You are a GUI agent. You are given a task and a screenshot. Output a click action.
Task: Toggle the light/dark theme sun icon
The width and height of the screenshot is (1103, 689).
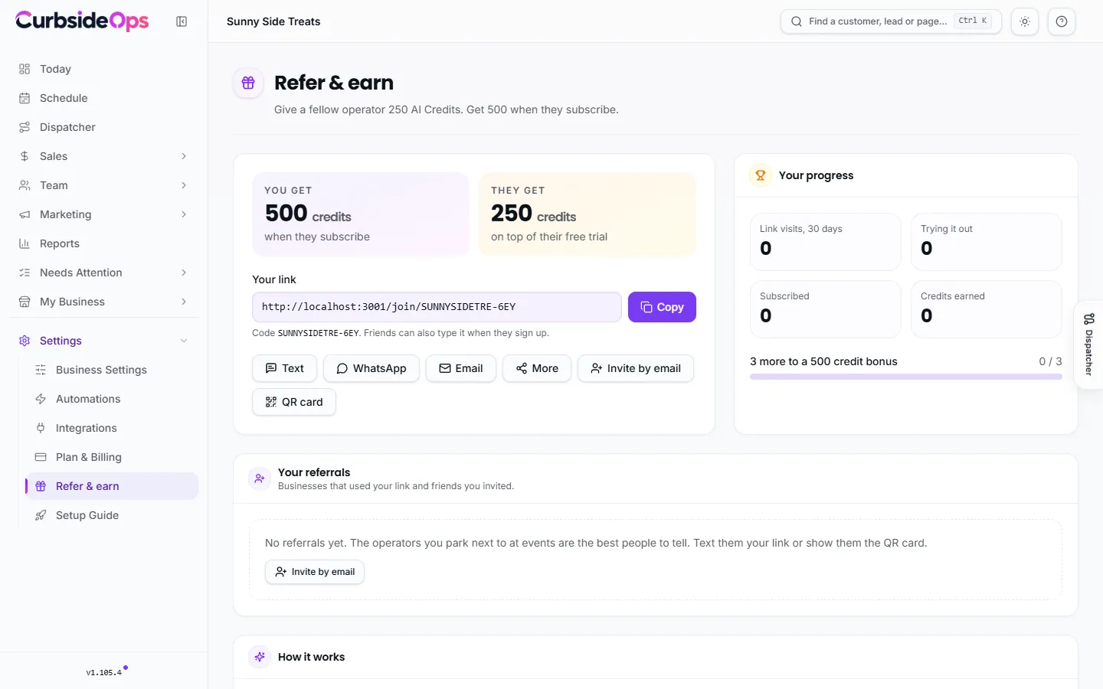pos(1025,21)
